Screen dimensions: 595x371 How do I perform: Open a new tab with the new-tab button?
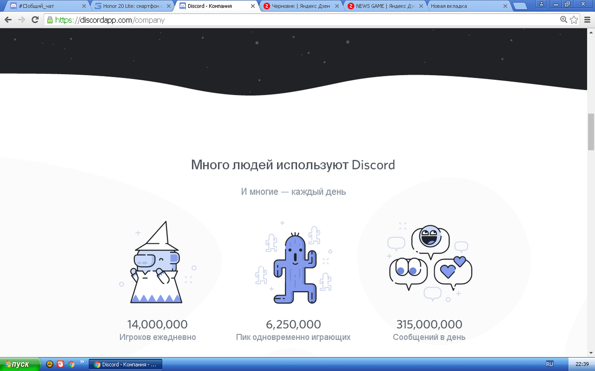[x=520, y=6]
